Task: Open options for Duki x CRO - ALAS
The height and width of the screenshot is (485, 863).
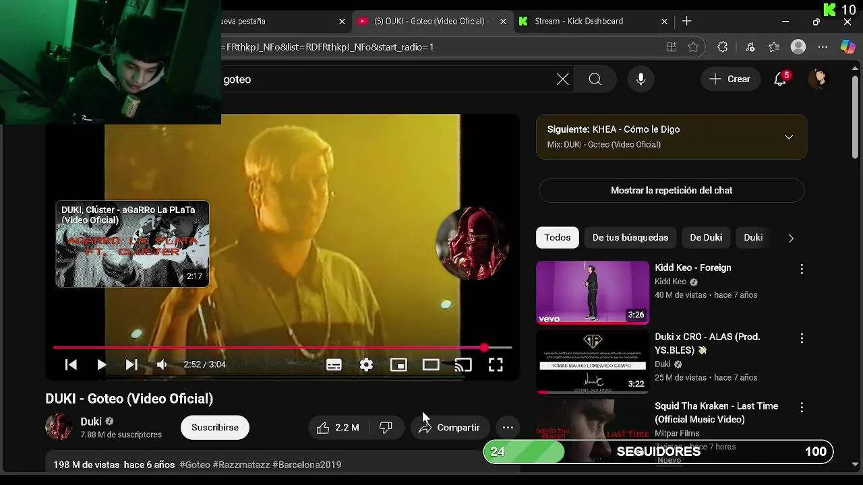Action: [802, 338]
